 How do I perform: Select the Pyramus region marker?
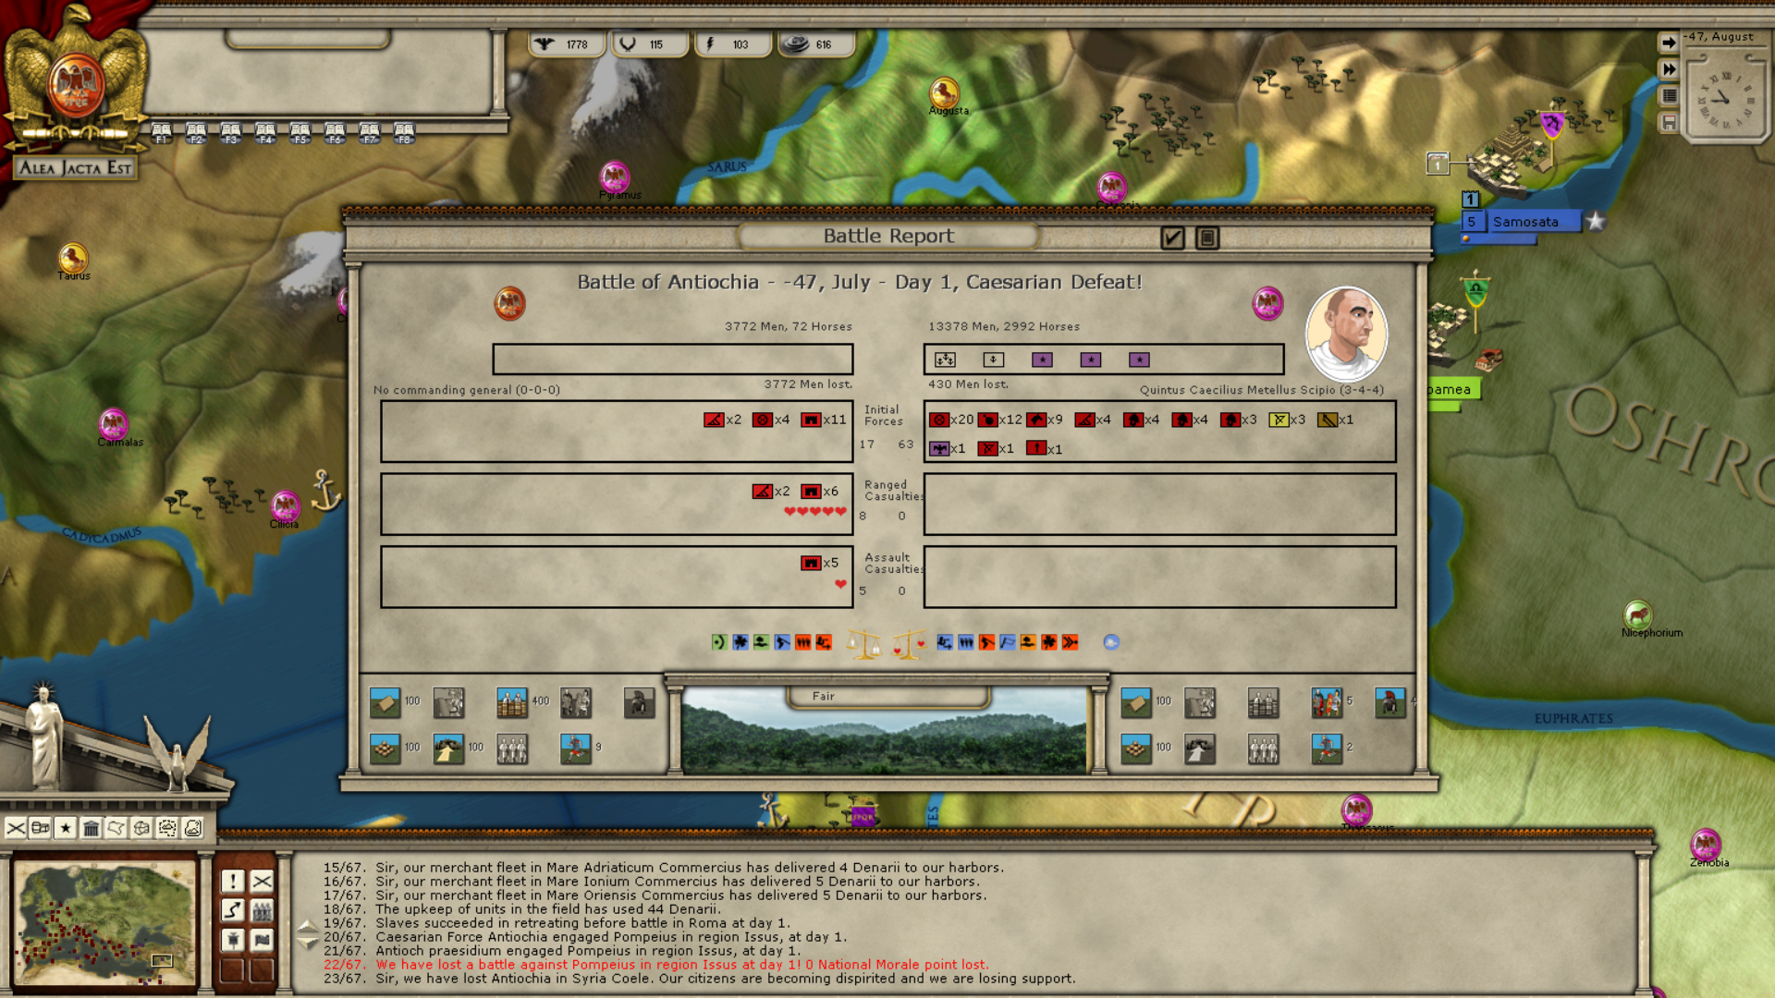tap(615, 176)
